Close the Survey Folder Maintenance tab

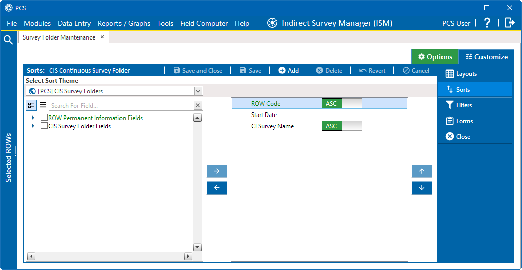102,37
